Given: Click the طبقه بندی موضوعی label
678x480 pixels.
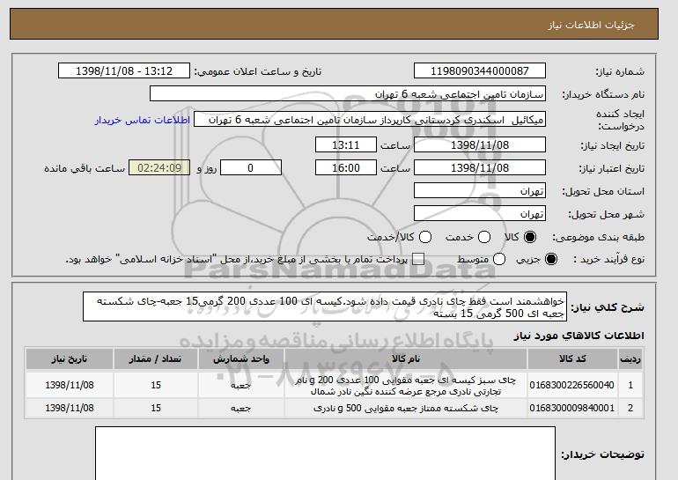Looking at the screenshot, I should (x=599, y=238).
